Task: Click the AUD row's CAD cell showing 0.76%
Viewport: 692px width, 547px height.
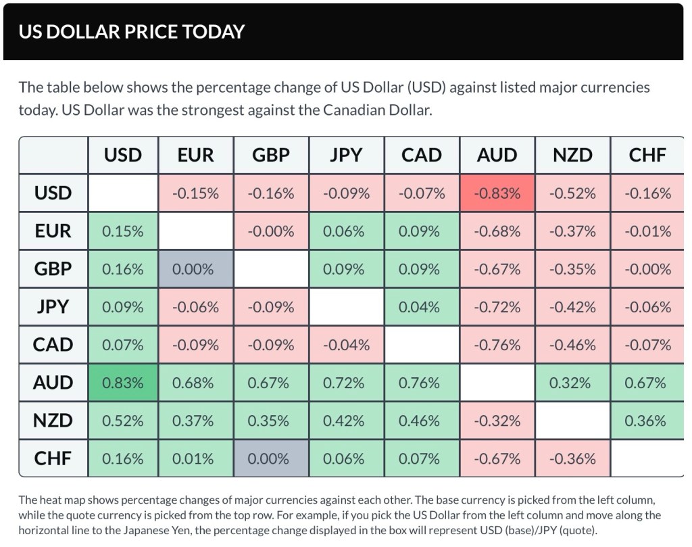Action: [422, 383]
